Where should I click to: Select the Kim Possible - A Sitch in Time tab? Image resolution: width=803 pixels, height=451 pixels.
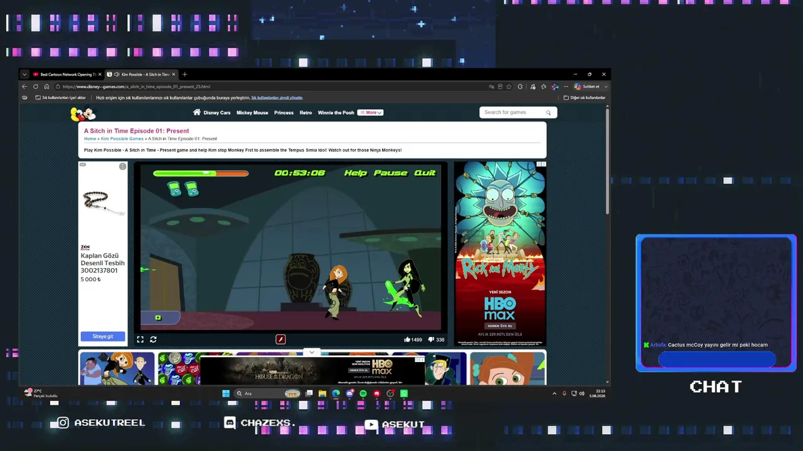tap(141, 75)
